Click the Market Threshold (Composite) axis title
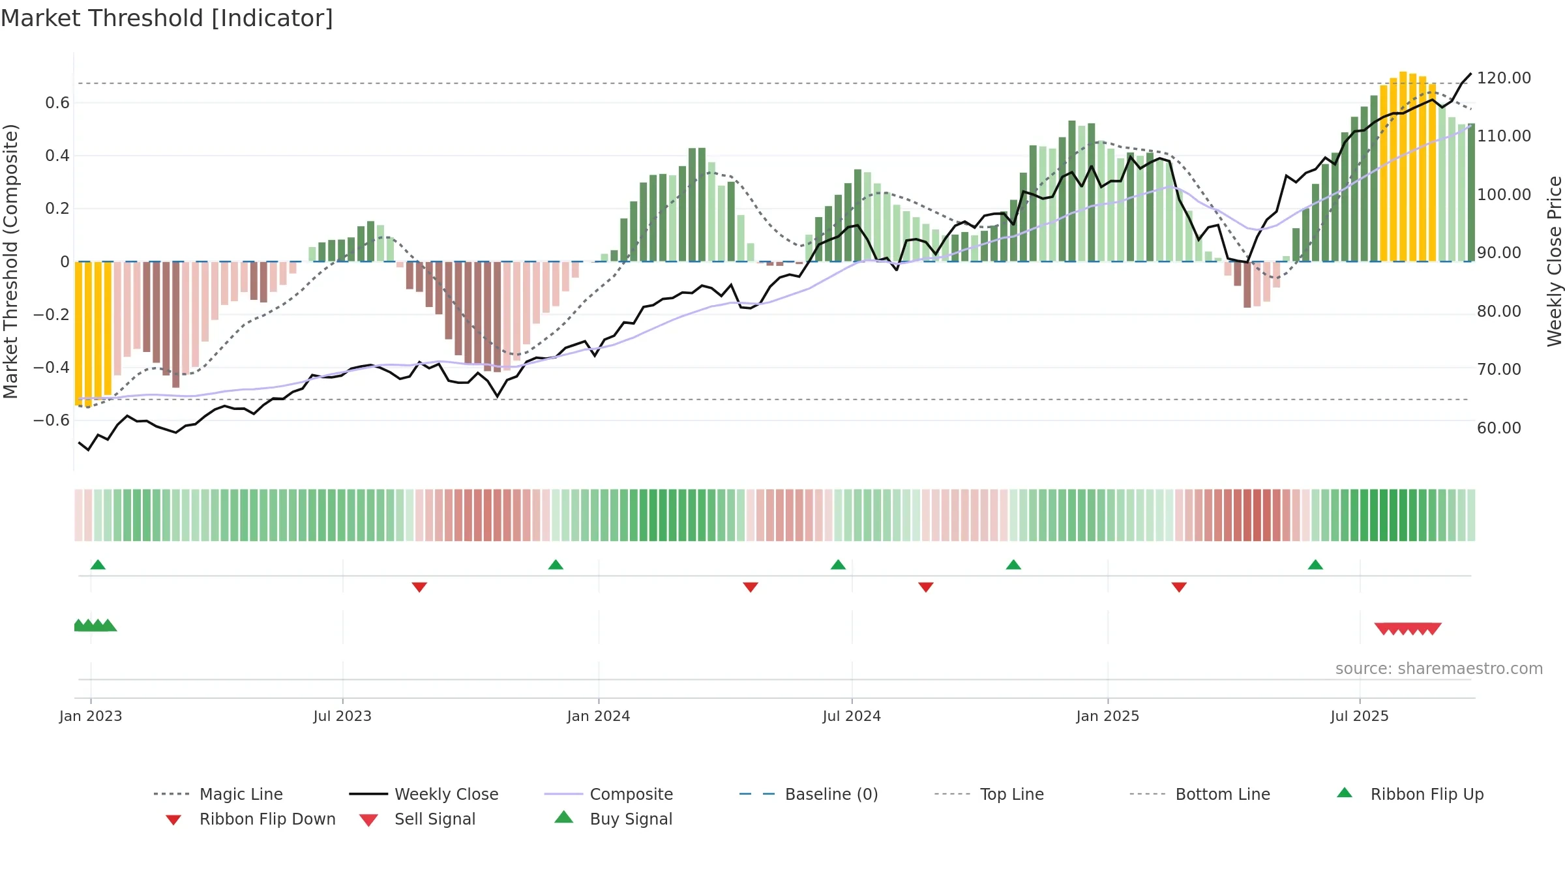This screenshot has height=880, width=1565. point(10,261)
